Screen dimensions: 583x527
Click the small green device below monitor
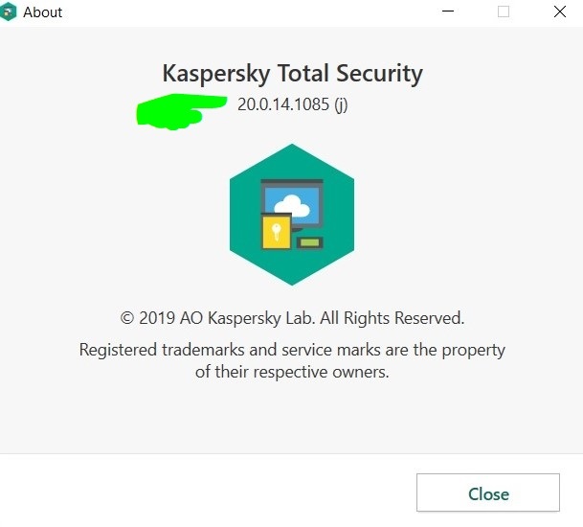coord(309,241)
